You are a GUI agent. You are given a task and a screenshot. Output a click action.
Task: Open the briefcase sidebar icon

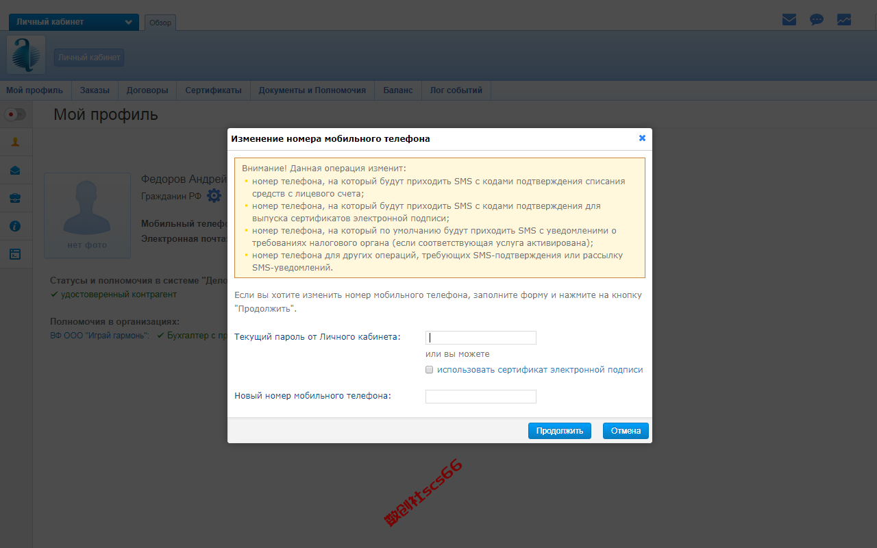point(15,199)
